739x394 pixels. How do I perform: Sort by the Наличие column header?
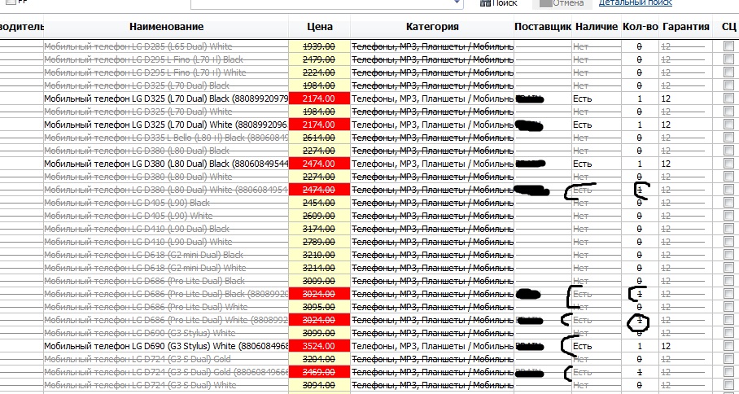pos(597,27)
